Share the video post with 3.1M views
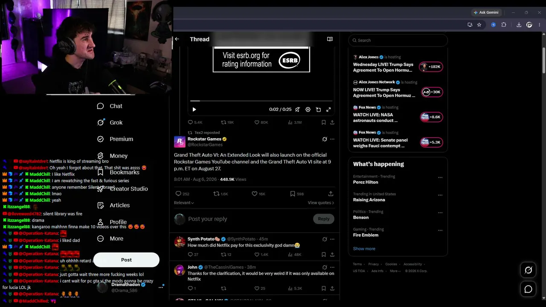Screen dimensions: 546x307 pos(332,122)
